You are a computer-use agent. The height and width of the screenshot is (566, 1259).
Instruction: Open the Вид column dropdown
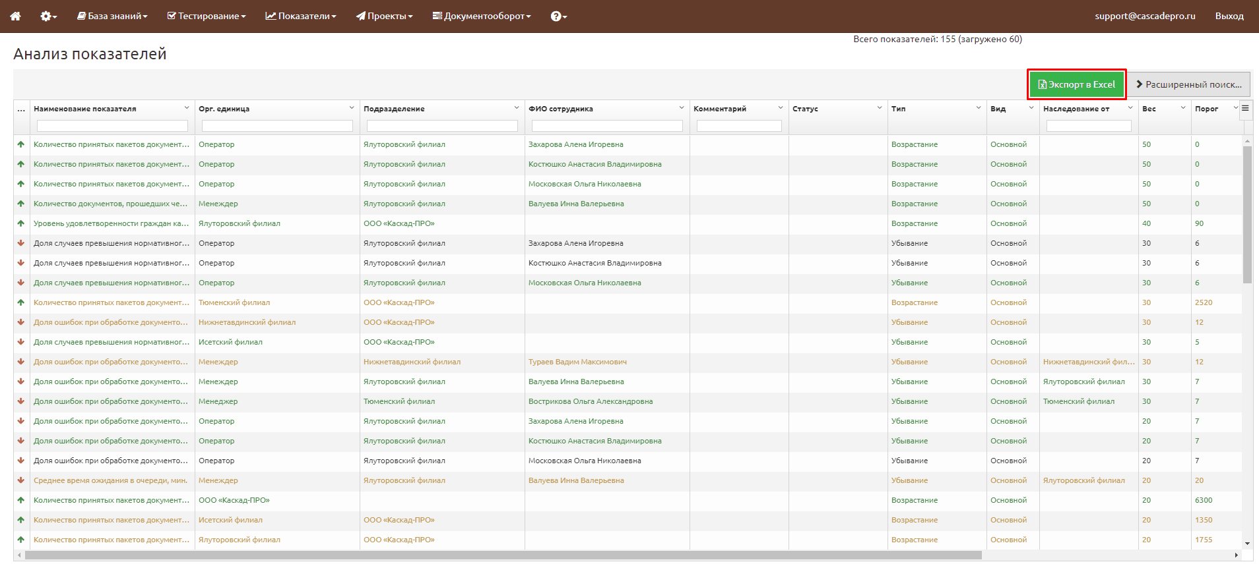point(1031,108)
